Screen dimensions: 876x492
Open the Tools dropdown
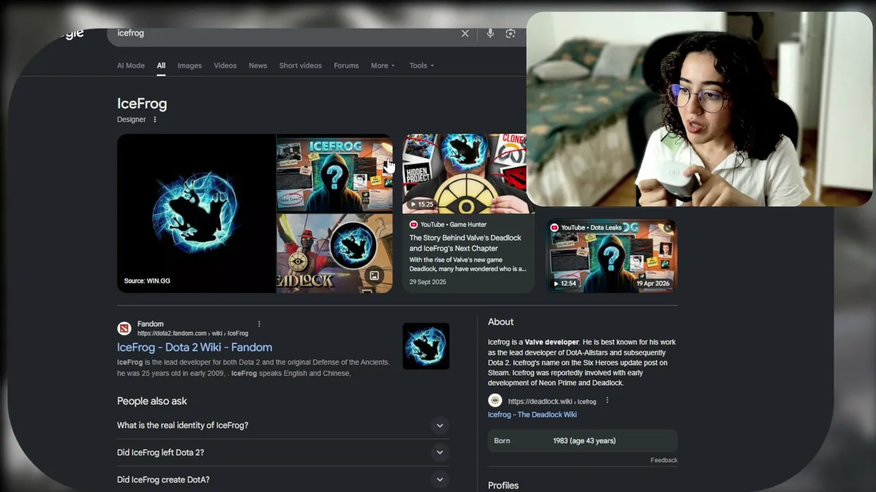(422, 66)
